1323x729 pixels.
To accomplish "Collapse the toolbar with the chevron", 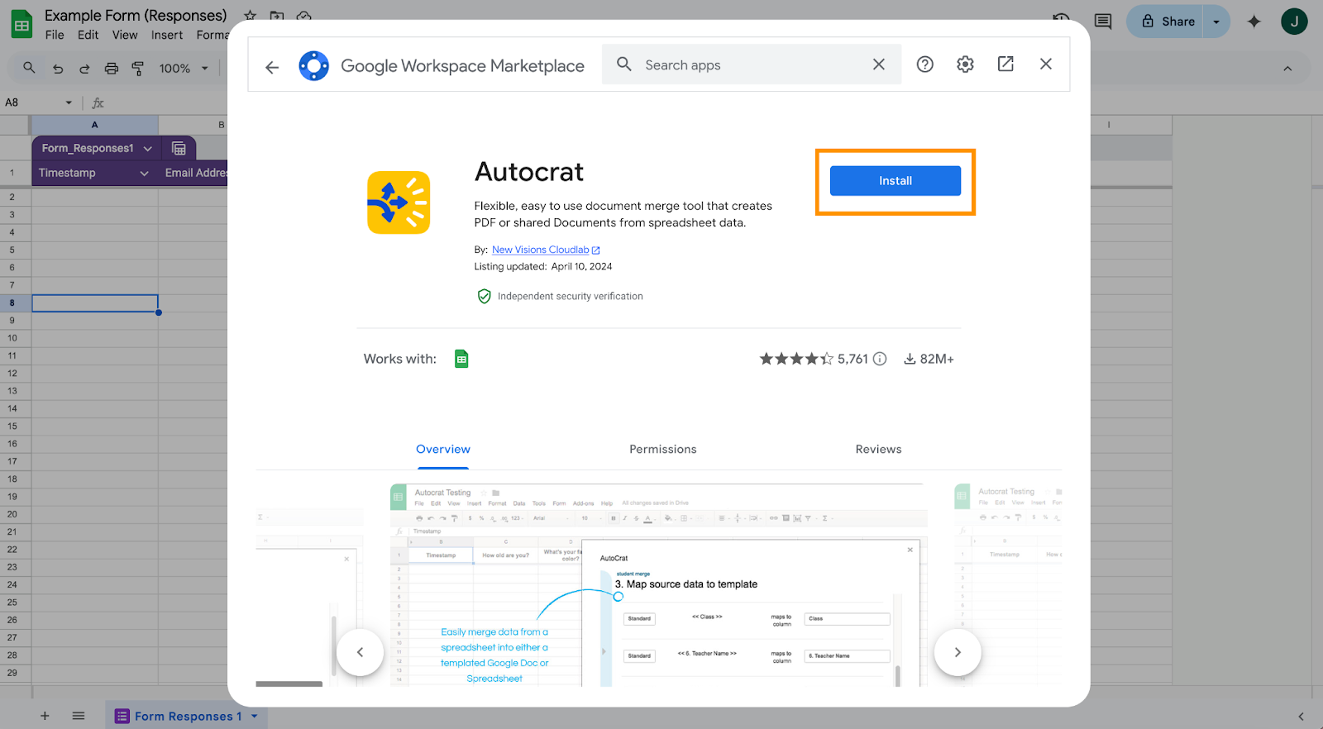I will tap(1287, 69).
